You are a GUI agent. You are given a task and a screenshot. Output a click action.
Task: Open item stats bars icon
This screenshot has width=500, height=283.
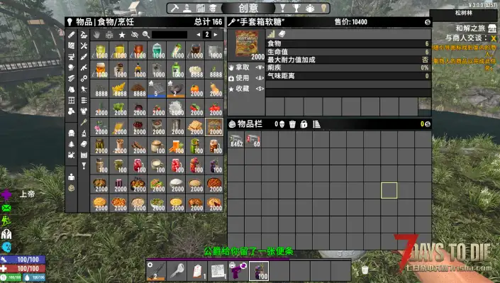coord(271,34)
